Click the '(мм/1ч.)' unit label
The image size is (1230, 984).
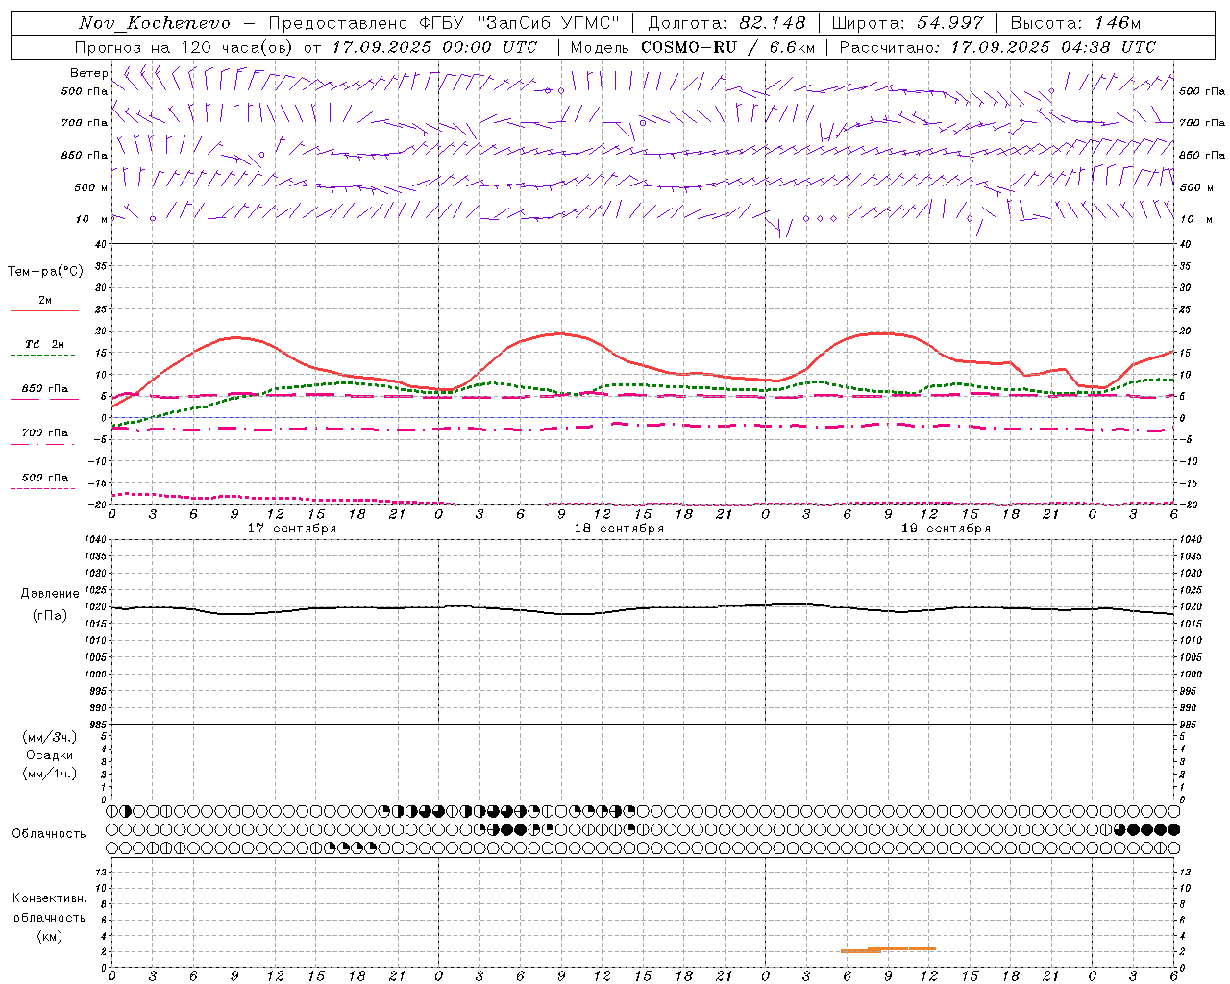click(x=50, y=774)
